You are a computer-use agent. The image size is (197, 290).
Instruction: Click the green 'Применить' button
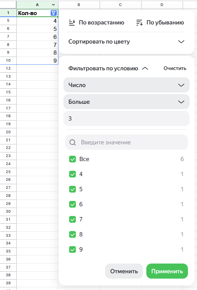click(x=167, y=271)
